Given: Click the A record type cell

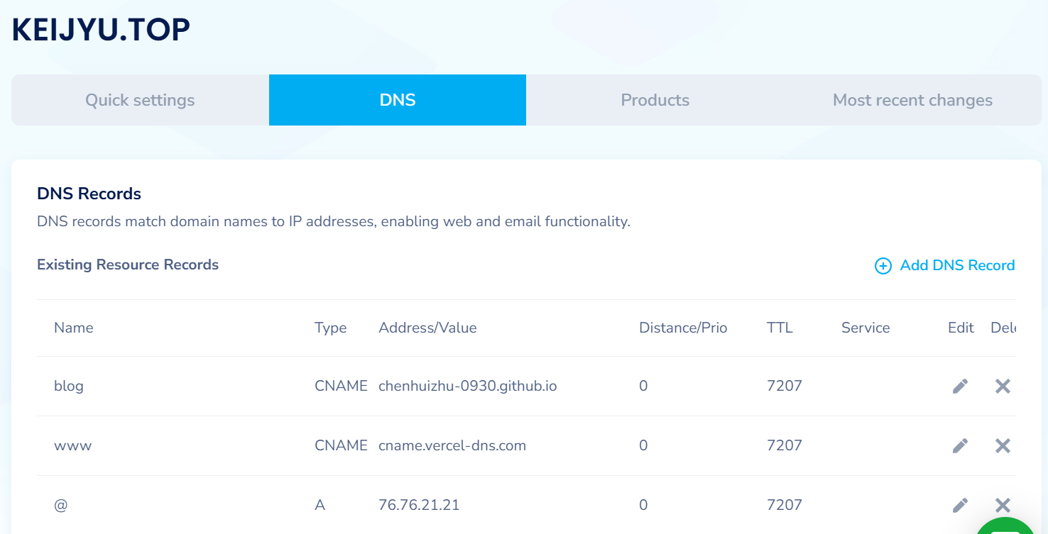Looking at the screenshot, I should coord(320,505).
